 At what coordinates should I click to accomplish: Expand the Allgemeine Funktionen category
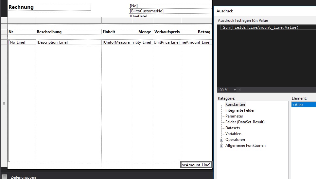click(x=222, y=146)
